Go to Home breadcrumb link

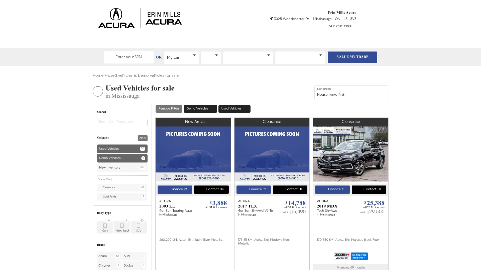click(98, 75)
